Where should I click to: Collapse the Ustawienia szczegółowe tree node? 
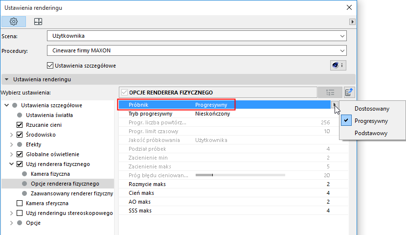pos(7,105)
